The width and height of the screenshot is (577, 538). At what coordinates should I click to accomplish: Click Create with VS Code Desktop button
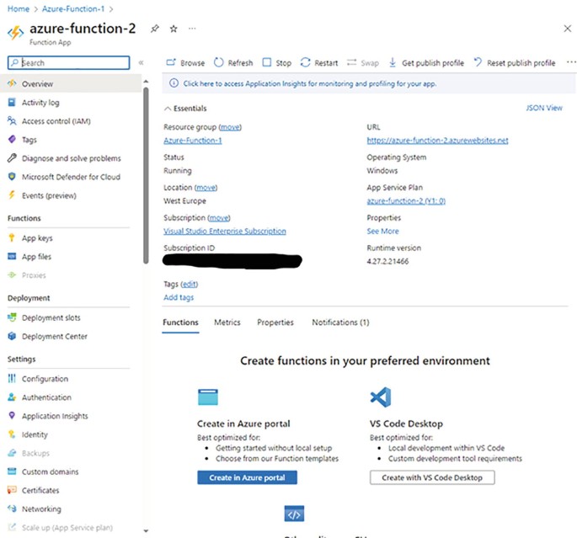(431, 477)
